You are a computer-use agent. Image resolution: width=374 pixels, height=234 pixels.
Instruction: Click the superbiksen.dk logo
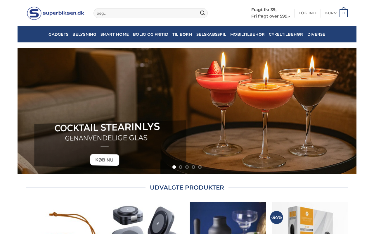[56, 13]
